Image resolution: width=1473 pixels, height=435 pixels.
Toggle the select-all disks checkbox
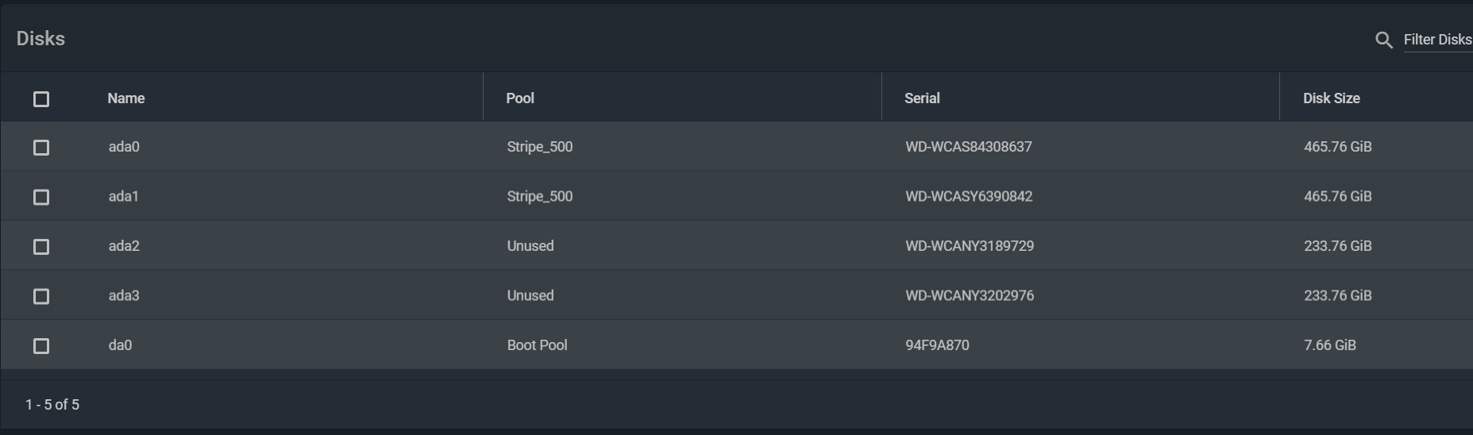[41, 98]
